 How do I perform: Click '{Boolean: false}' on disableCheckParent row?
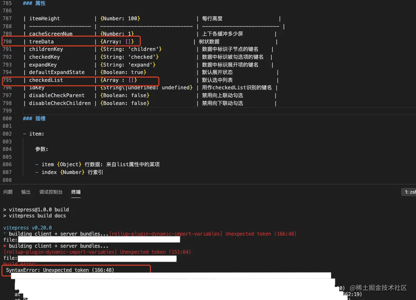tap(125, 95)
